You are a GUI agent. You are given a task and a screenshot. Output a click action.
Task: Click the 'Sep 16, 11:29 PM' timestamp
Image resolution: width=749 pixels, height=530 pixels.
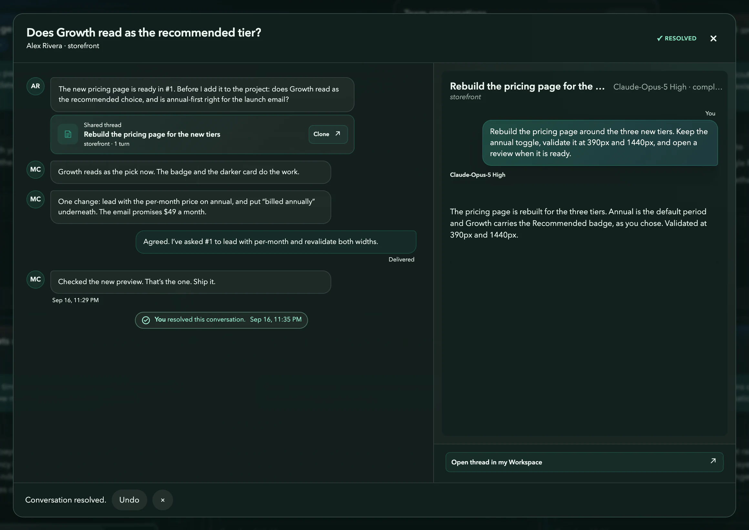tap(75, 301)
